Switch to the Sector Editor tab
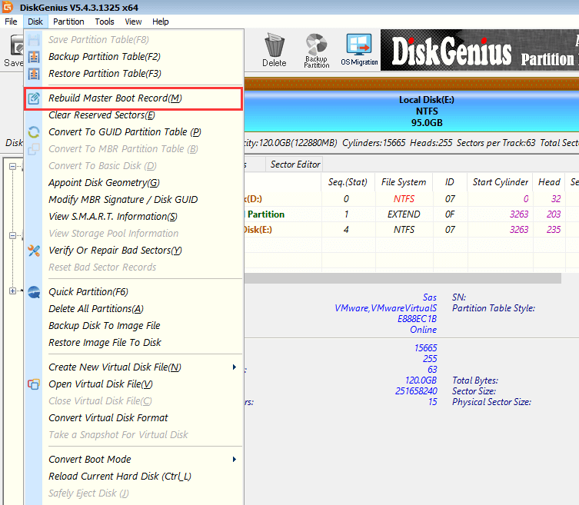The width and height of the screenshot is (579, 505). tap(294, 164)
